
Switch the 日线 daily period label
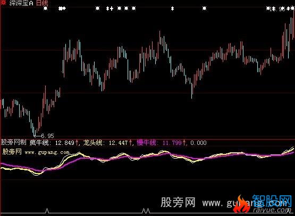click(42, 3)
